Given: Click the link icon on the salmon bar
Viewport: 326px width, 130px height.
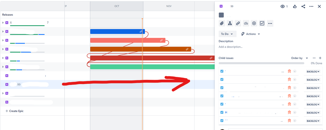Looking at the screenshot, I should pos(161,40).
